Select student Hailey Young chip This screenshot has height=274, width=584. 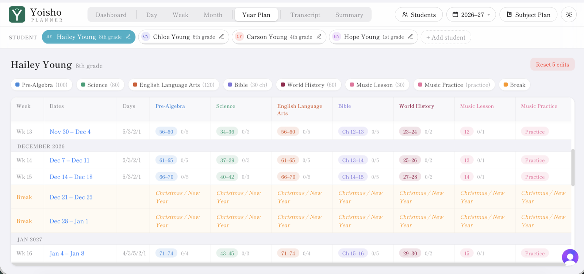pyautogui.click(x=88, y=37)
